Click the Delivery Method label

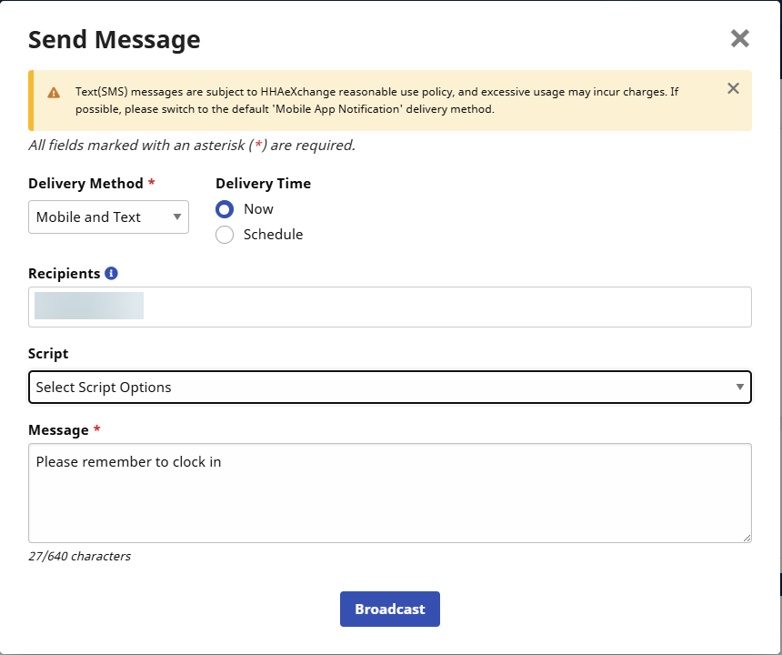tap(85, 184)
